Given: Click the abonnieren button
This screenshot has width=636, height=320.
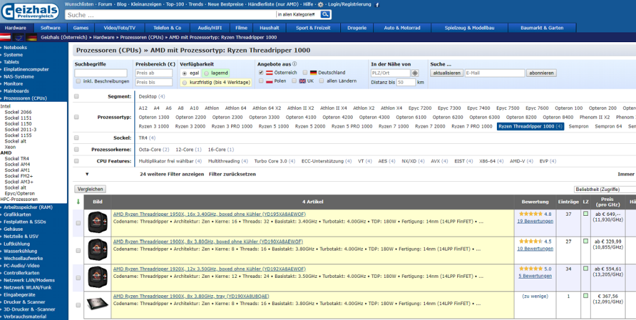Looking at the screenshot, I should 541,73.
